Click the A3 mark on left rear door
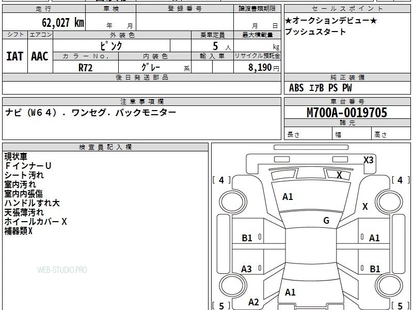 click(x=247, y=269)
